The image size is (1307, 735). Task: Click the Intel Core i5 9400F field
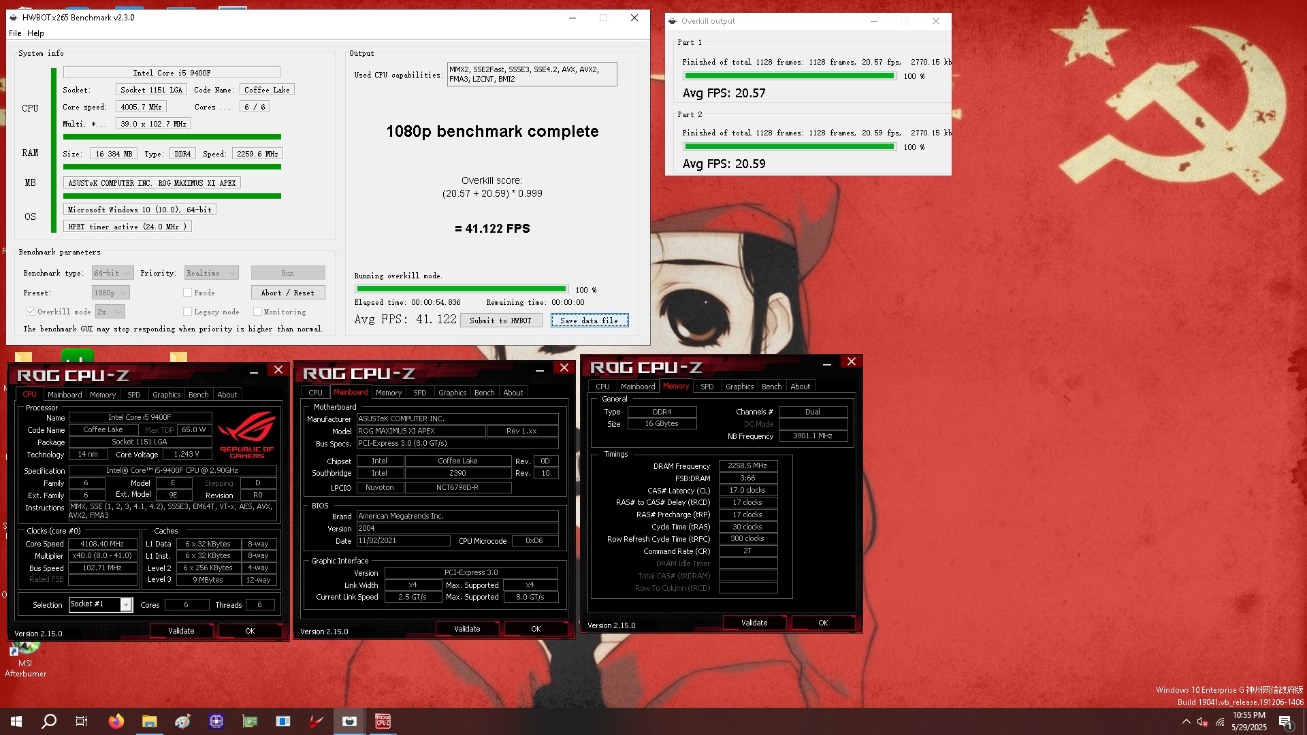click(x=172, y=73)
